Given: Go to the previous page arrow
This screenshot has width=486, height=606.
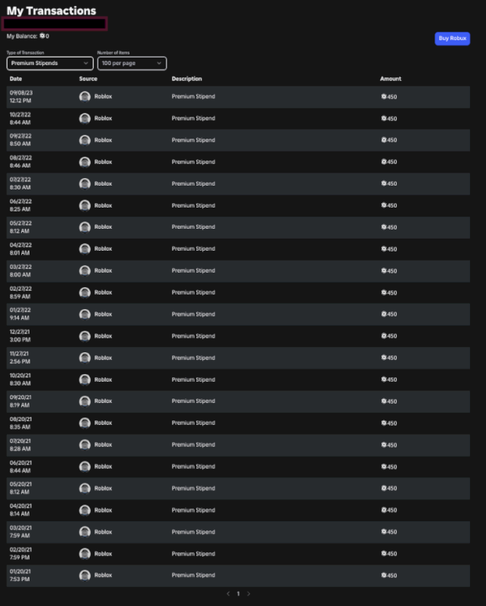Looking at the screenshot, I should click(x=229, y=594).
